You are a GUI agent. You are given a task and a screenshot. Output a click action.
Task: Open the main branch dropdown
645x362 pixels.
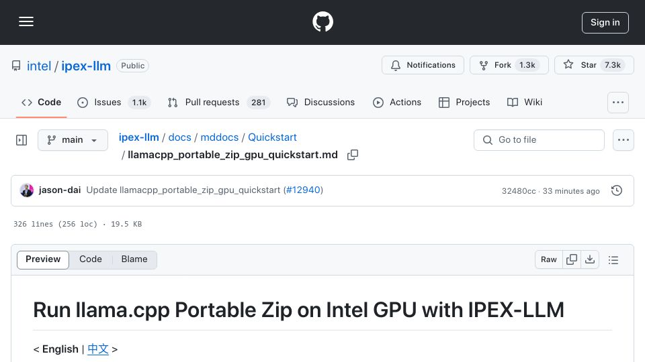tap(73, 140)
